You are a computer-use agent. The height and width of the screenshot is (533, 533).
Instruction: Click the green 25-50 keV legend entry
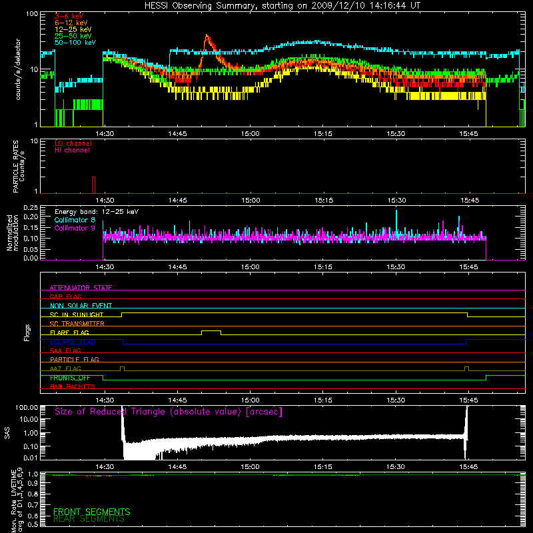click(73, 36)
